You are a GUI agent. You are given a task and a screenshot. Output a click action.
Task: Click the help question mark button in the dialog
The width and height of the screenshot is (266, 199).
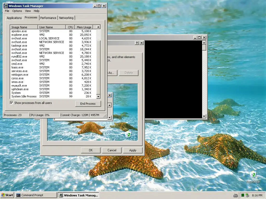pos(137,43)
